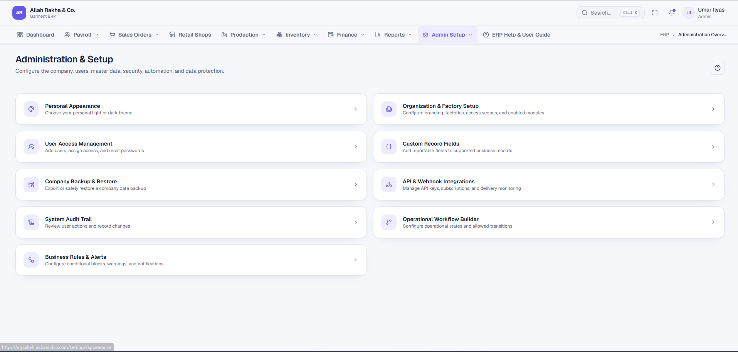This screenshot has width=738, height=352.
Task: Open the API & Webhook Integrations title
Action: [439, 181]
